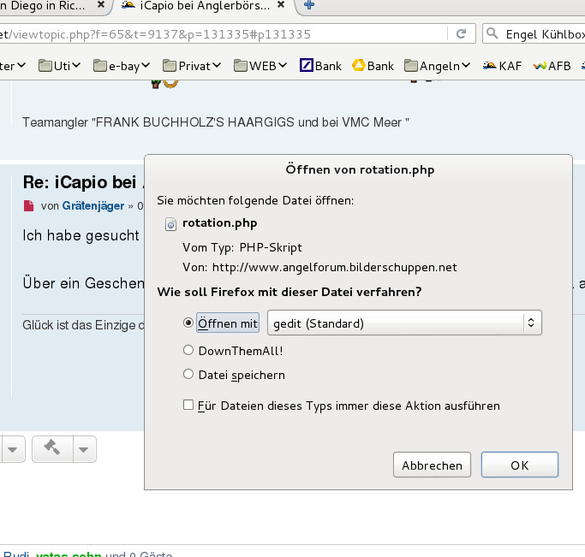
Task: Click the KAF bookmark
Action: pos(503,65)
